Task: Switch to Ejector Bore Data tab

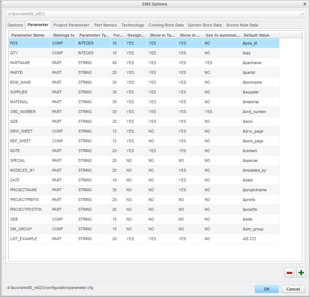Action: coord(205,25)
